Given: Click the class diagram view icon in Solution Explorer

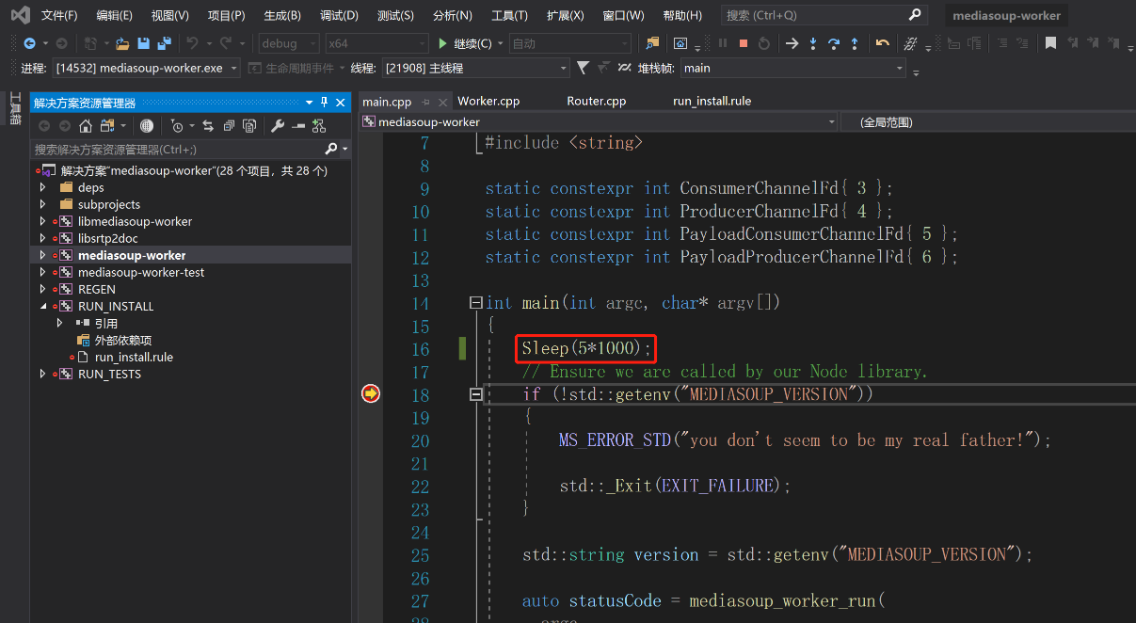Looking at the screenshot, I should 319,126.
